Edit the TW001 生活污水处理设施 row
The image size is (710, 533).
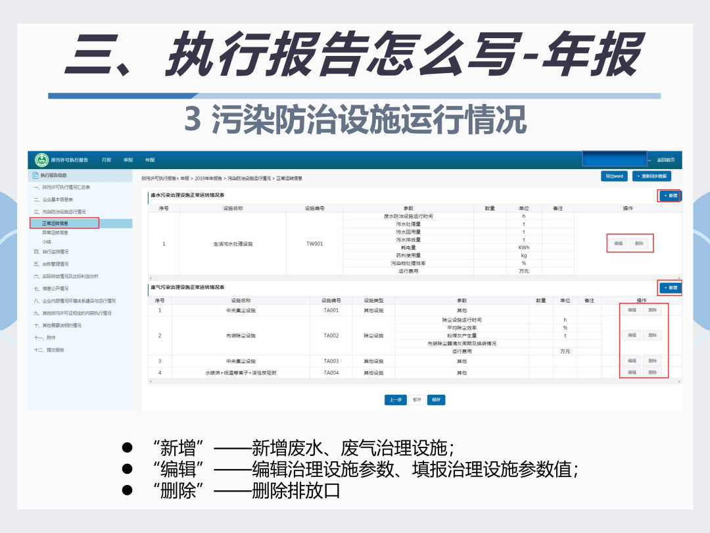coord(618,244)
